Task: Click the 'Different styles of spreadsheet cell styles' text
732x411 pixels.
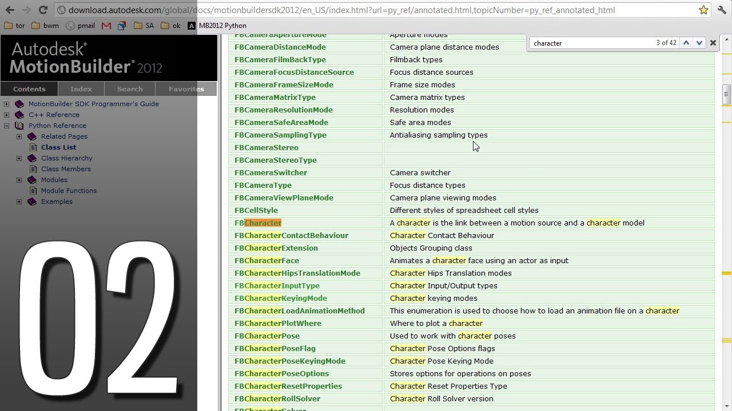Action: 464,210
